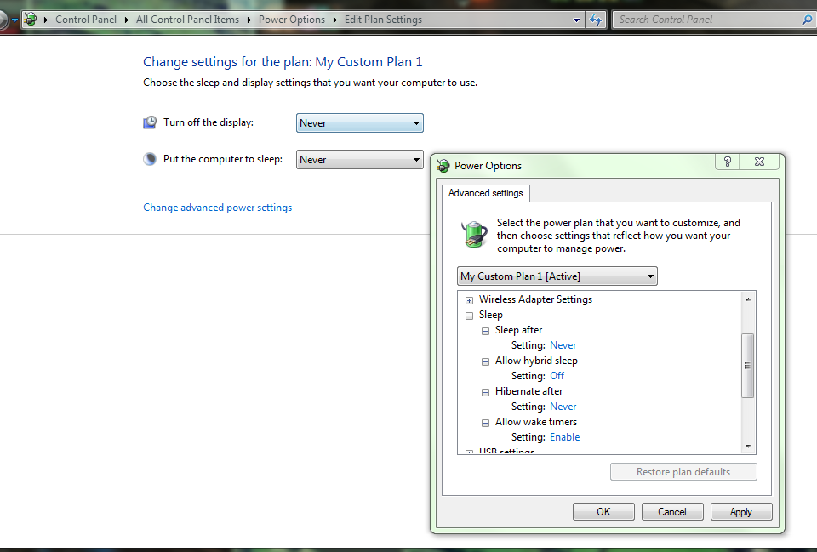
Task: Click the settings list scroll down arrow
Action: click(748, 447)
